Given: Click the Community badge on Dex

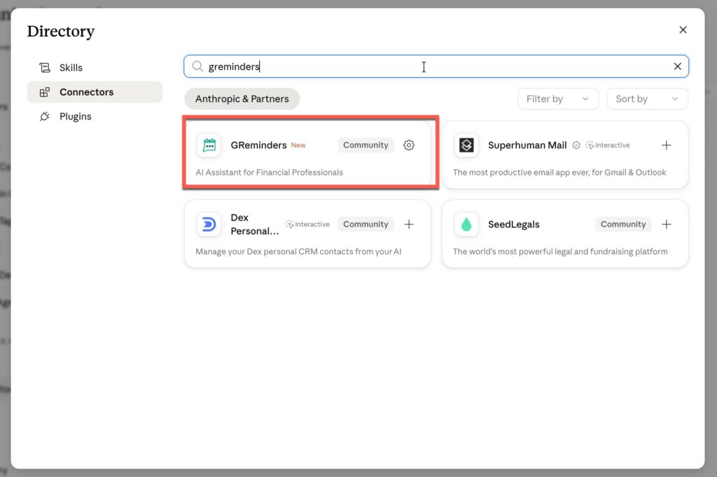Looking at the screenshot, I should click(x=366, y=225).
